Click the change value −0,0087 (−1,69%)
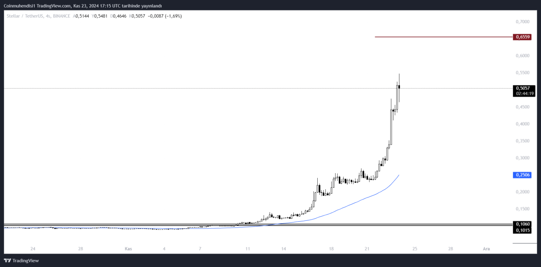The image size is (541, 267). click(x=165, y=16)
